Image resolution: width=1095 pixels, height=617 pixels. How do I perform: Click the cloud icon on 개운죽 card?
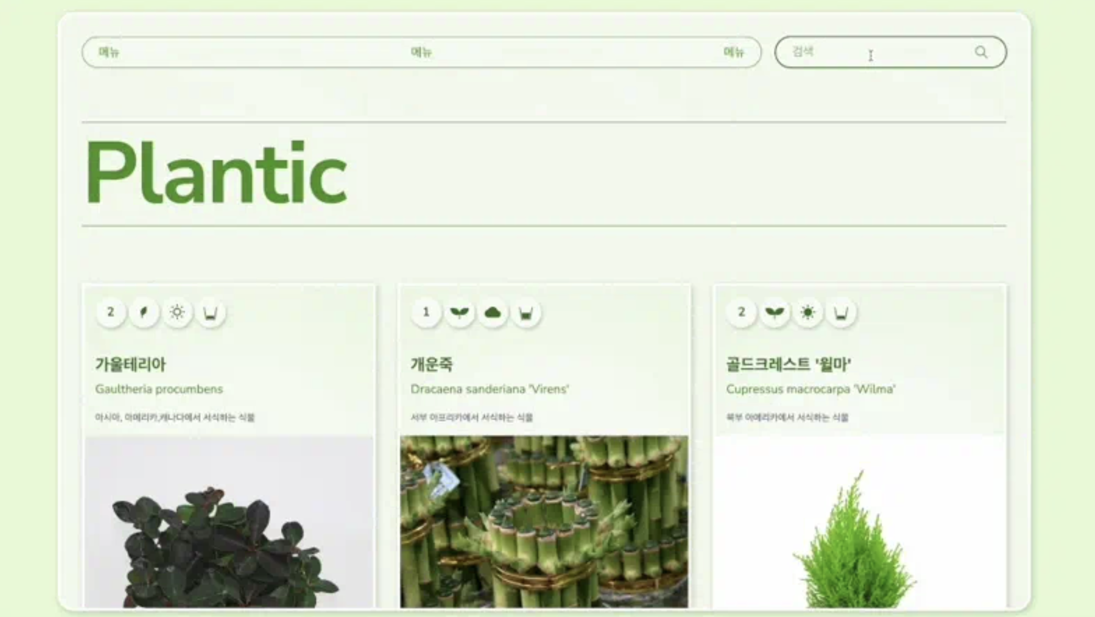tap(493, 312)
